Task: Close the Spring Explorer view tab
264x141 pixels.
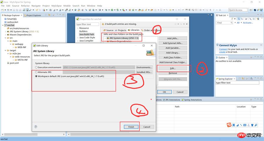Action: pyautogui.click(x=234, y=79)
